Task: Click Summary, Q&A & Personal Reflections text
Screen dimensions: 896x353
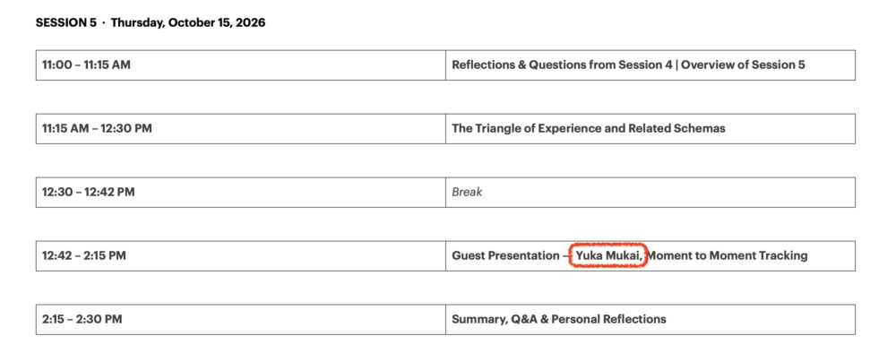Action: (x=559, y=319)
